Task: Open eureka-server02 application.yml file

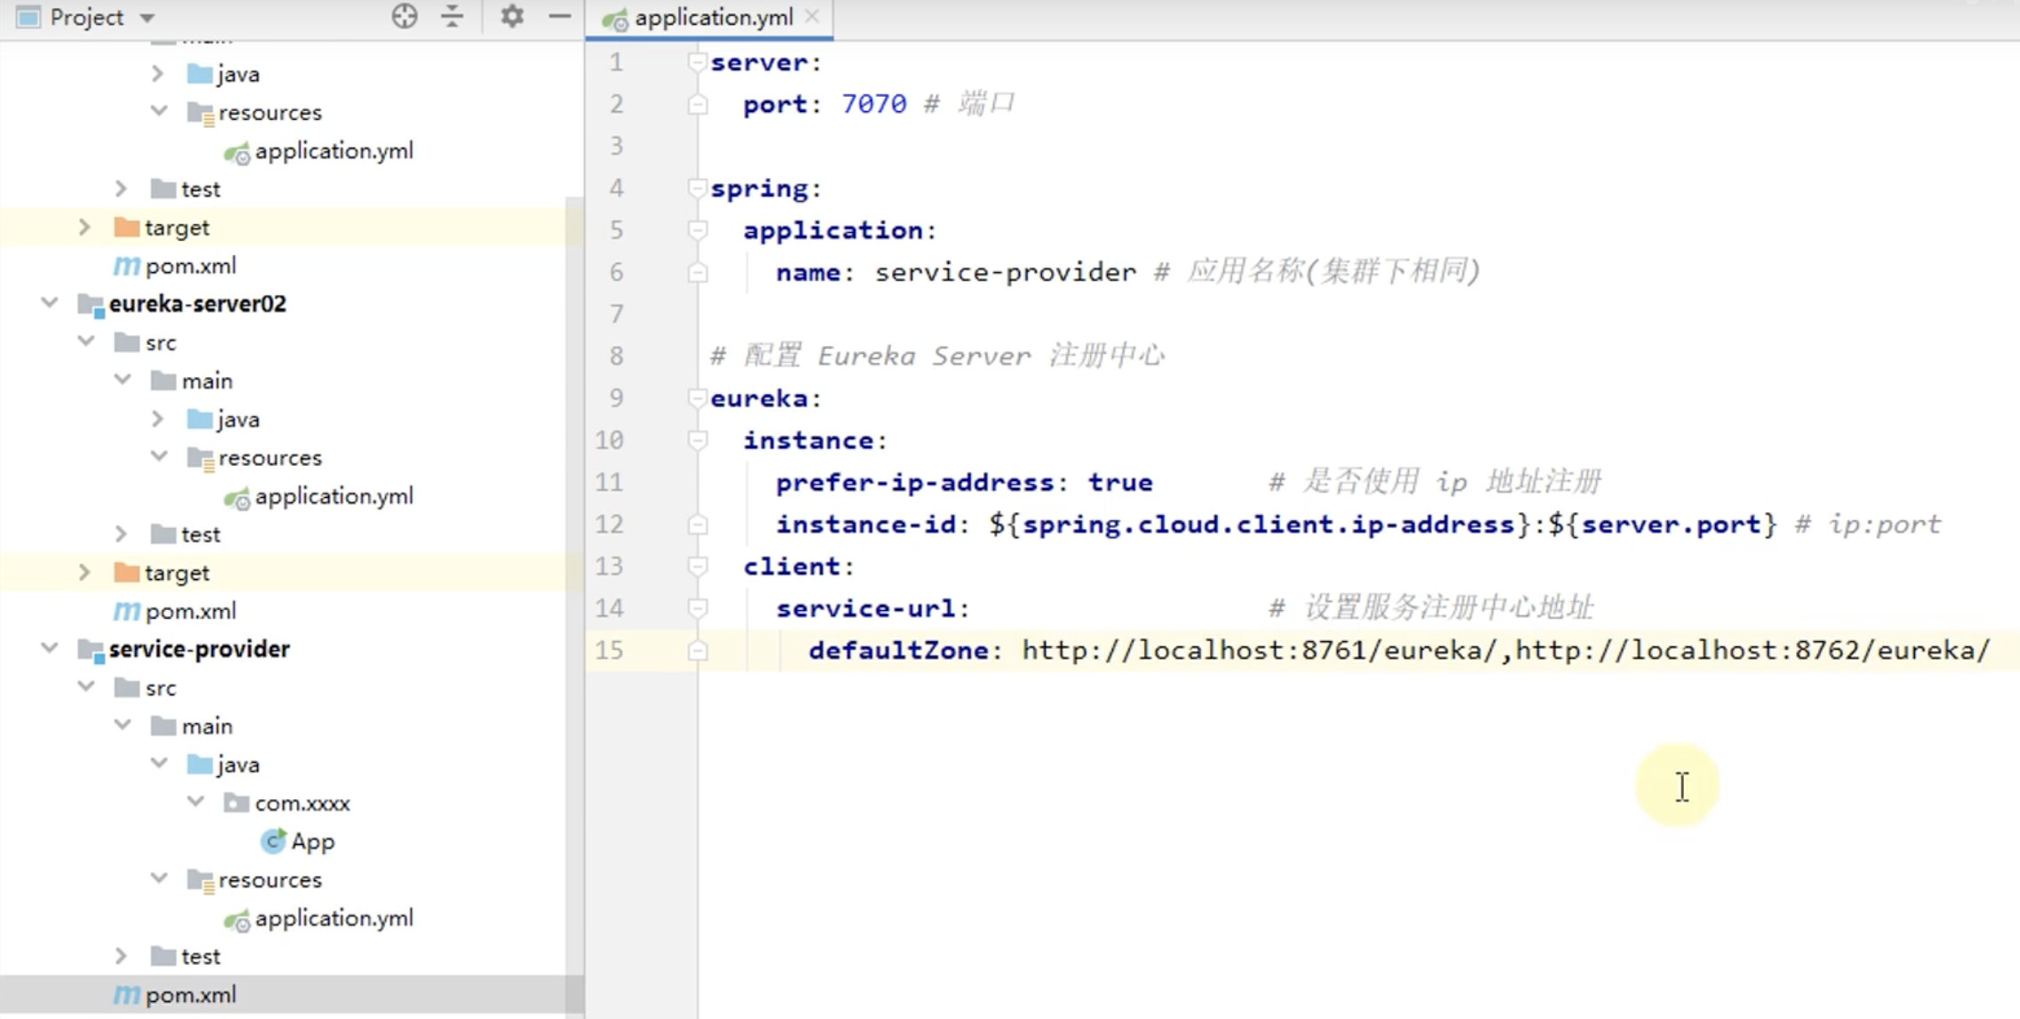Action: pyautogui.click(x=333, y=496)
